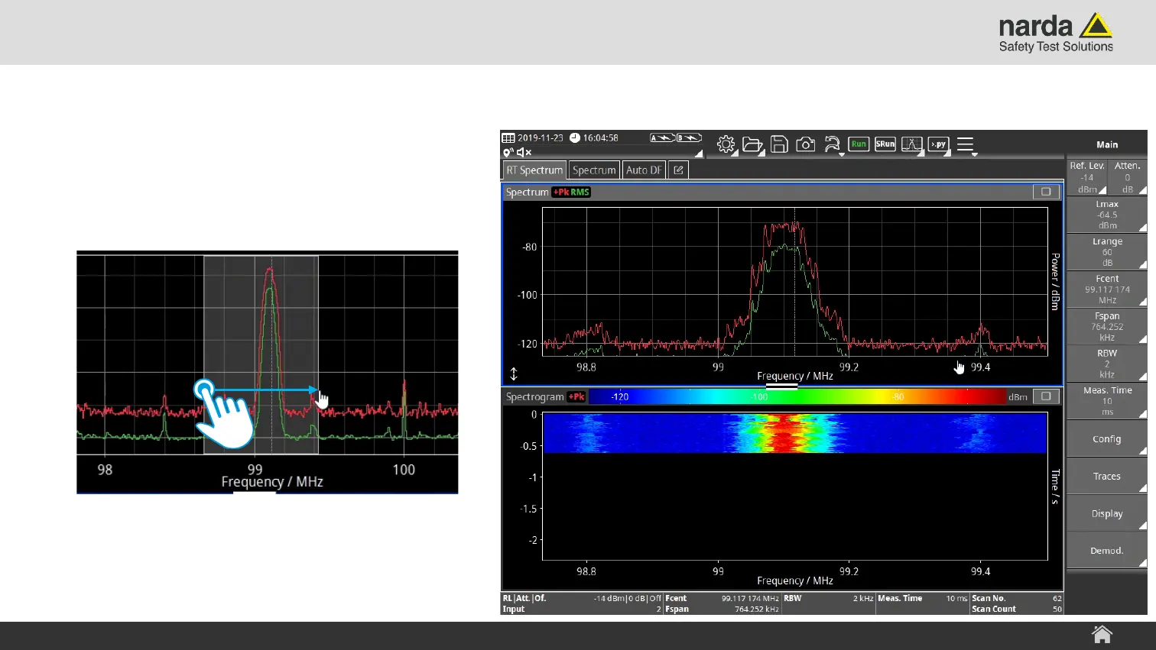This screenshot has width=1156, height=650.
Task: Open the settings gear in the toolbar
Action: pos(726,144)
